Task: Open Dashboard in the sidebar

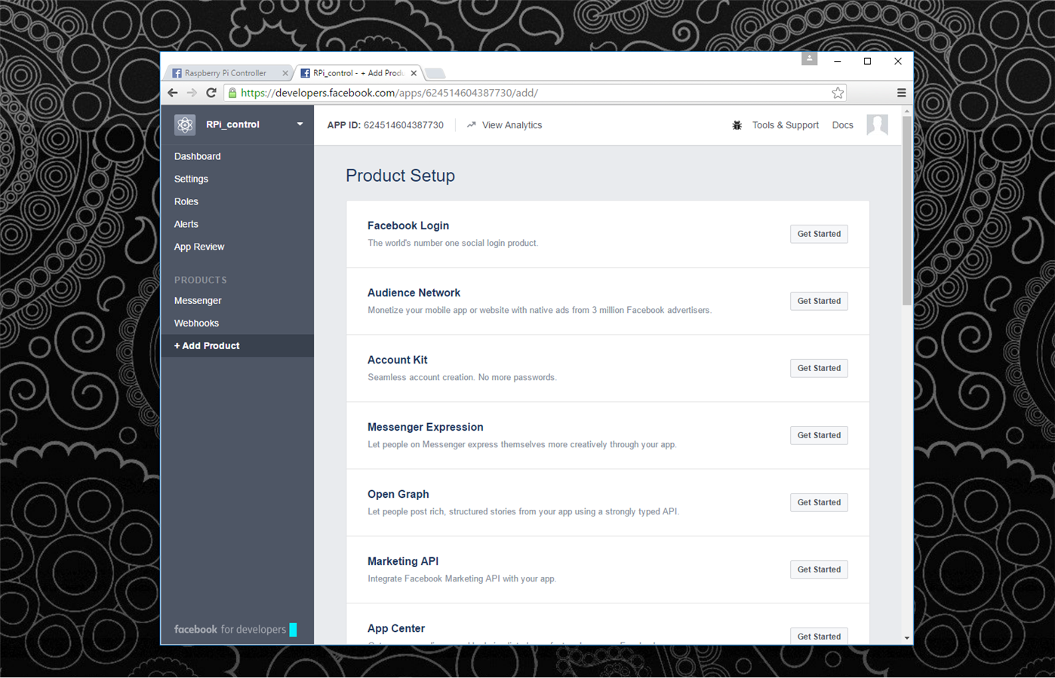Action: coord(198,156)
